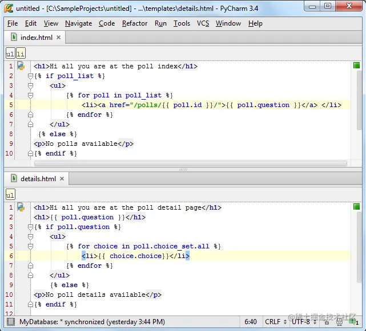Click index.html vertical scrollbar thumb
The width and height of the screenshot is (366, 331).
360,100
